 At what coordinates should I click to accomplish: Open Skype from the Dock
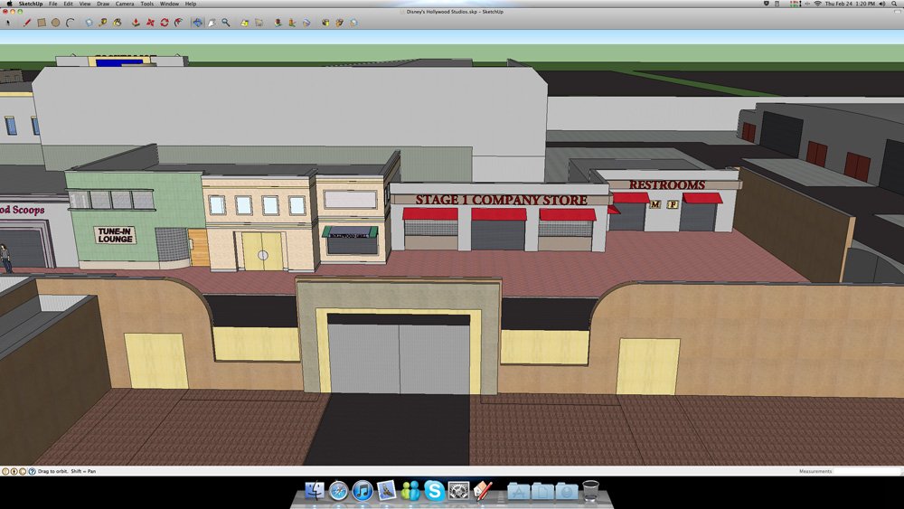coord(434,491)
